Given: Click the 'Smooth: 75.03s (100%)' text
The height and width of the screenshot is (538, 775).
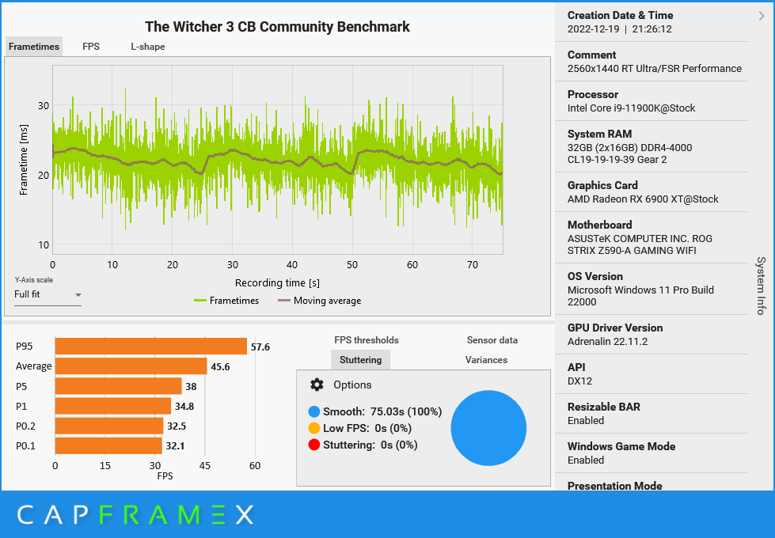Looking at the screenshot, I should click(382, 411).
